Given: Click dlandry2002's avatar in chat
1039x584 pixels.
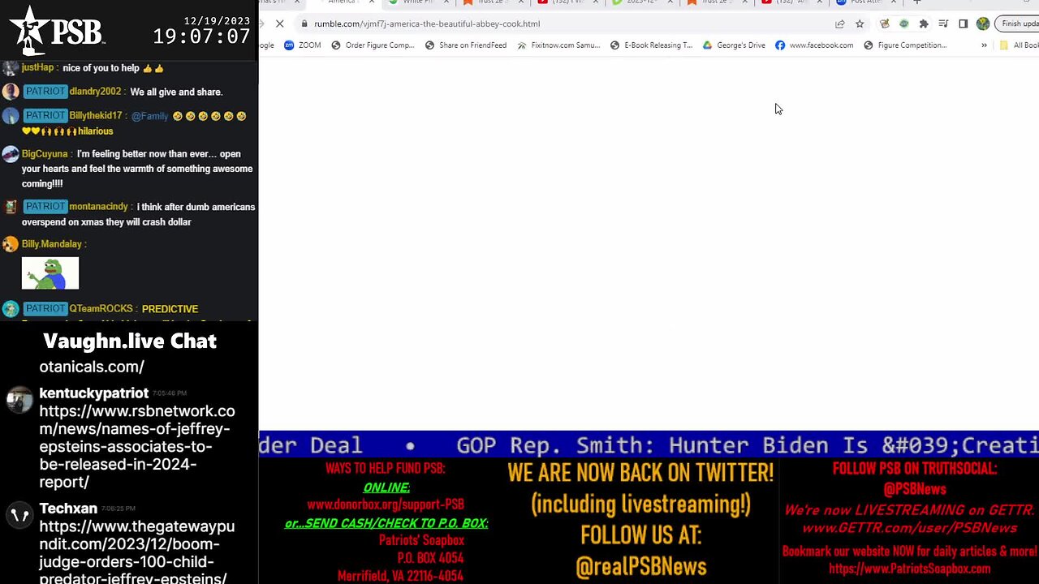Looking at the screenshot, I should pos(10,92).
